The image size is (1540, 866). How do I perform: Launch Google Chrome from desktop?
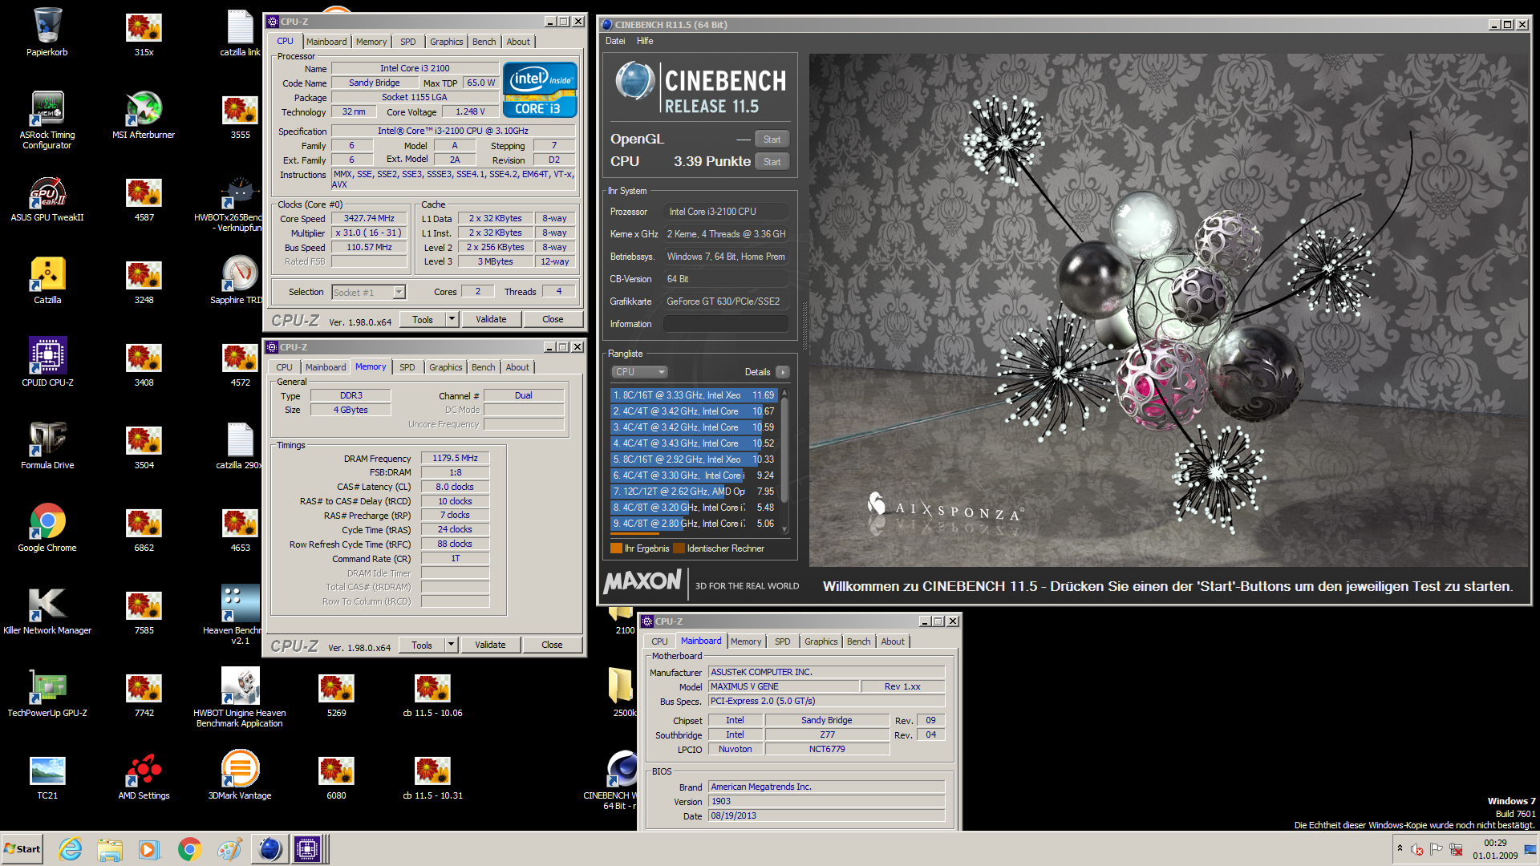(x=47, y=528)
